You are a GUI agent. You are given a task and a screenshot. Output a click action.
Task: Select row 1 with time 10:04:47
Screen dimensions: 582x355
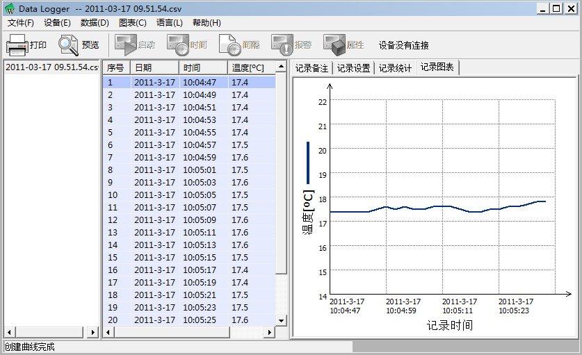click(189, 83)
